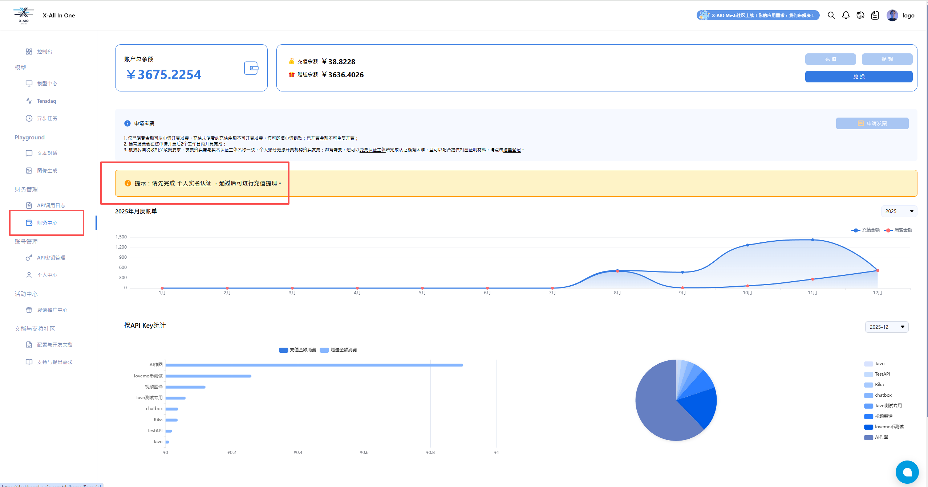This screenshot has width=928, height=487.
Task: Click the X-AIO Mesh community banner
Action: pos(758,15)
